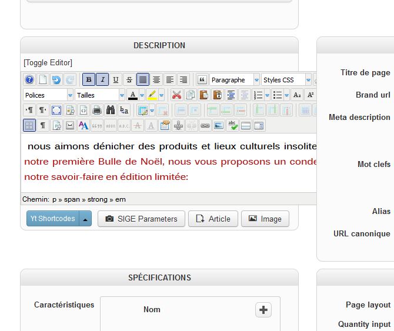394x331 pixels.
Task: Expand the numbered list style arrow
Action: click(268, 95)
